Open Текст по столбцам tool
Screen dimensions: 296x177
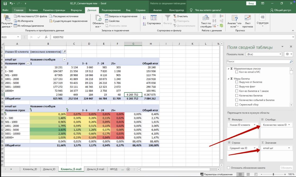206,18
